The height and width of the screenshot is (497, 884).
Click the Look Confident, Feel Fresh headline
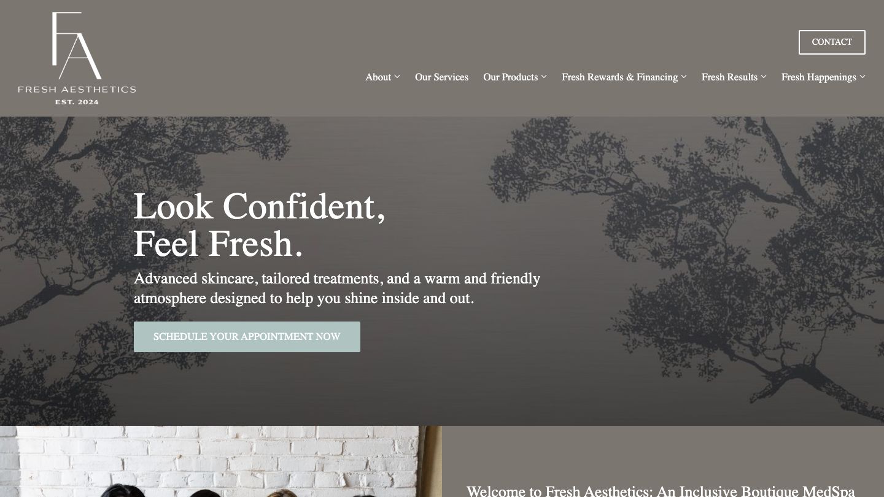coord(260,225)
